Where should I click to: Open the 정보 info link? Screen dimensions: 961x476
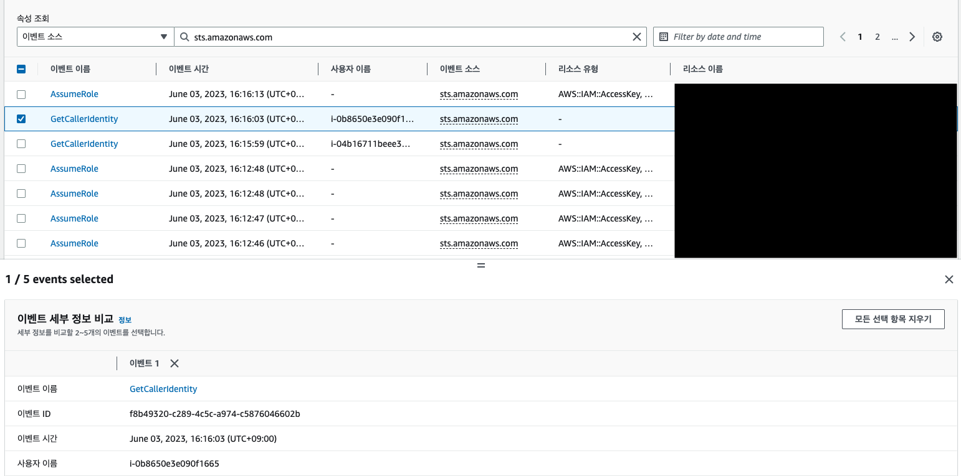[125, 320]
